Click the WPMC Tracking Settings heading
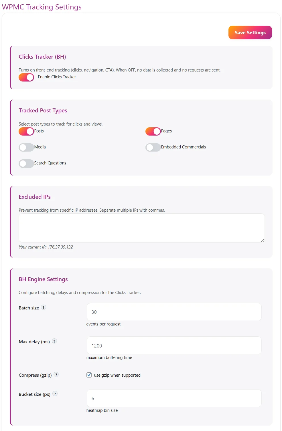Viewport: 282px width, 431px height. [x=42, y=7]
